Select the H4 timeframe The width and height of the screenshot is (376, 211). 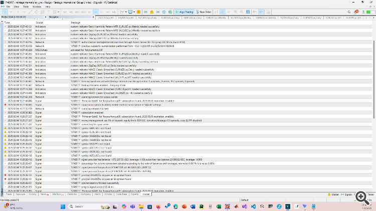click(96, 12)
